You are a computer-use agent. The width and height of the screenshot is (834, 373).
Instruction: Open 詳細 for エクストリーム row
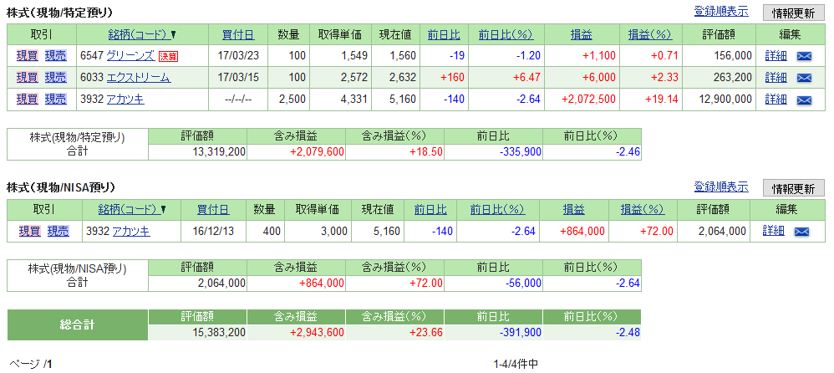[x=776, y=77]
